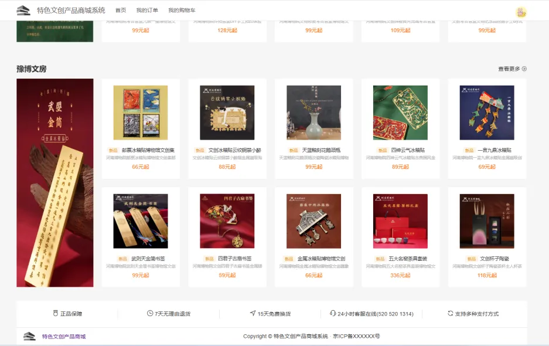Image resolution: width=549 pixels, height=346 pixels.
Task: Click the site logo icon in header
Action: [x=23, y=11]
